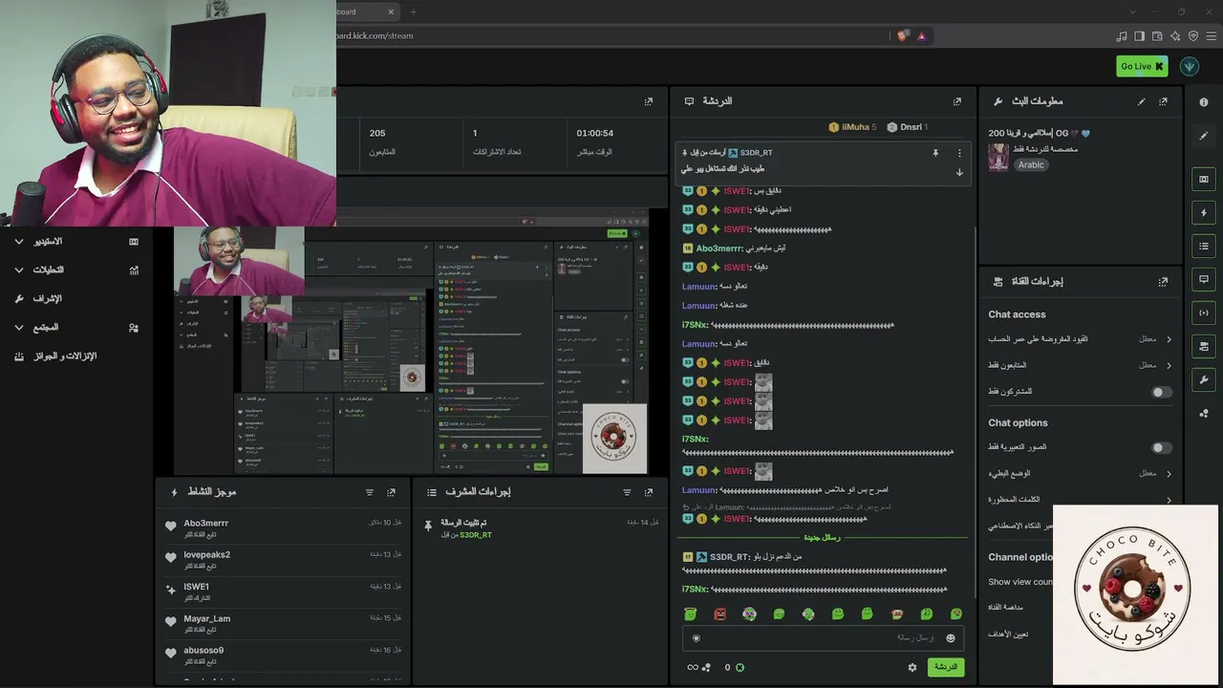Open the emoji picker smiley in chat input

click(x=951, y=638)
